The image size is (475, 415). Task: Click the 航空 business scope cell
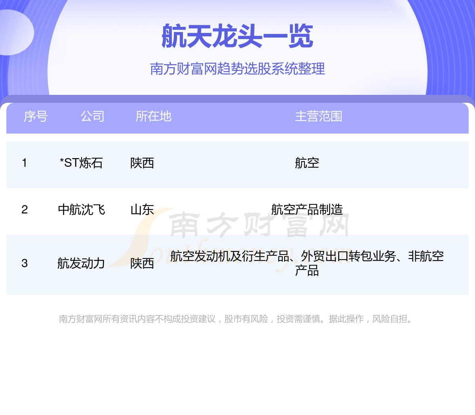307,163
